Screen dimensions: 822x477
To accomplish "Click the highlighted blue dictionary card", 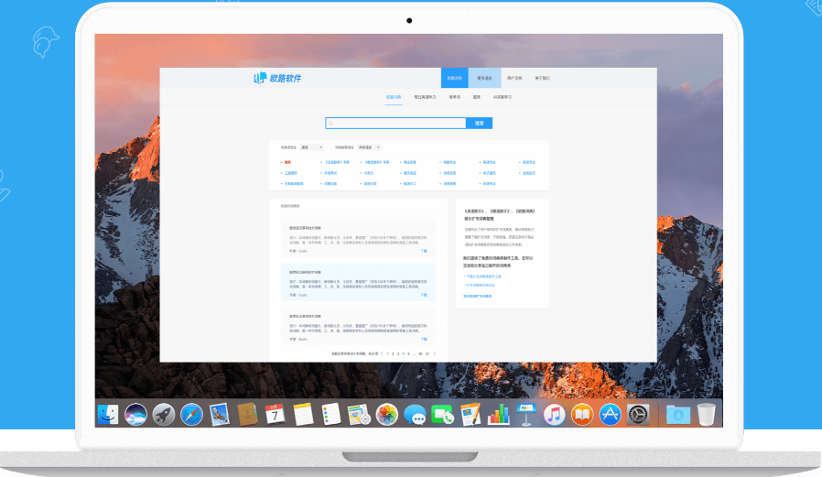I will [x=358, y=282].
